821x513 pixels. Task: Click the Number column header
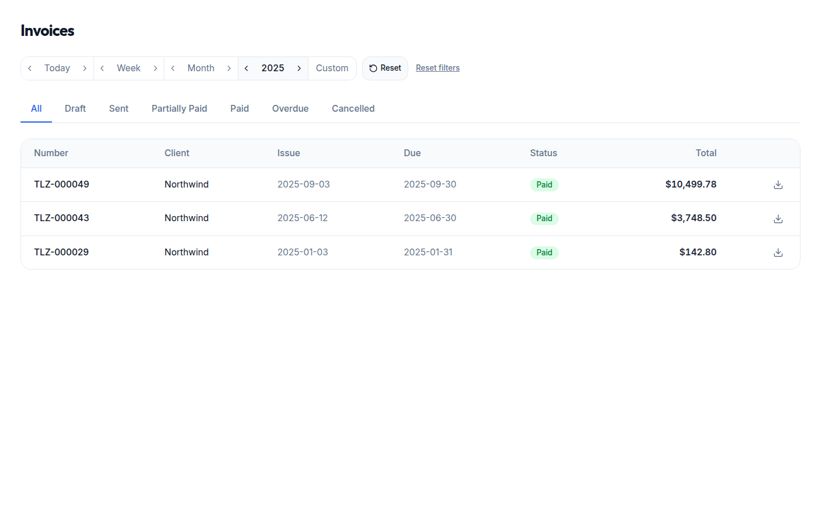[51, 153]
